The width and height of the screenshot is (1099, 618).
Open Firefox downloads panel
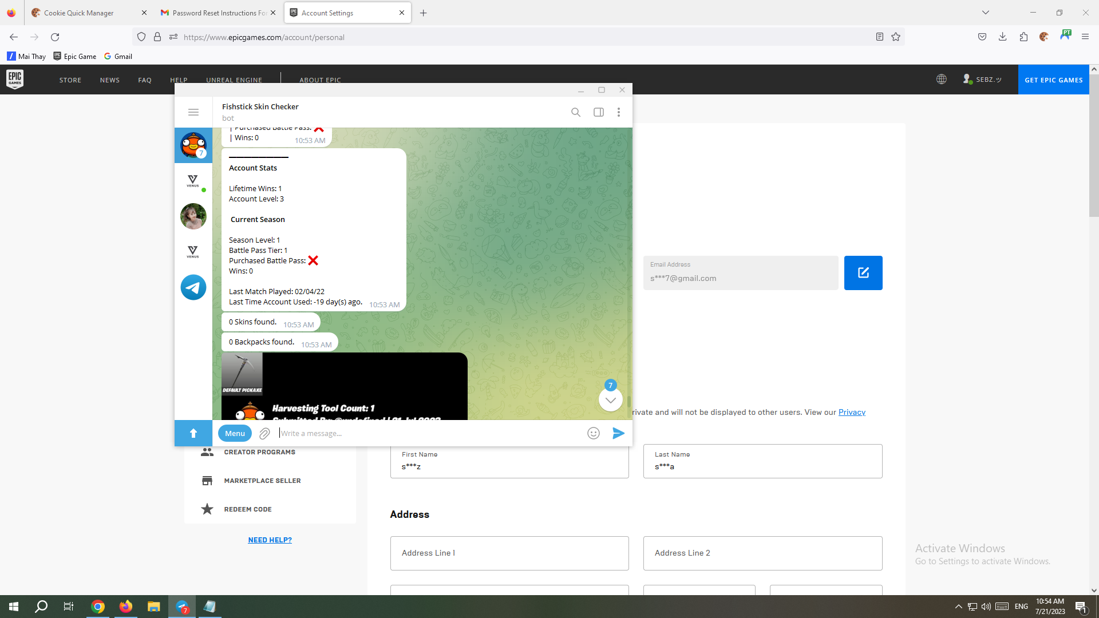point(1003,37)
